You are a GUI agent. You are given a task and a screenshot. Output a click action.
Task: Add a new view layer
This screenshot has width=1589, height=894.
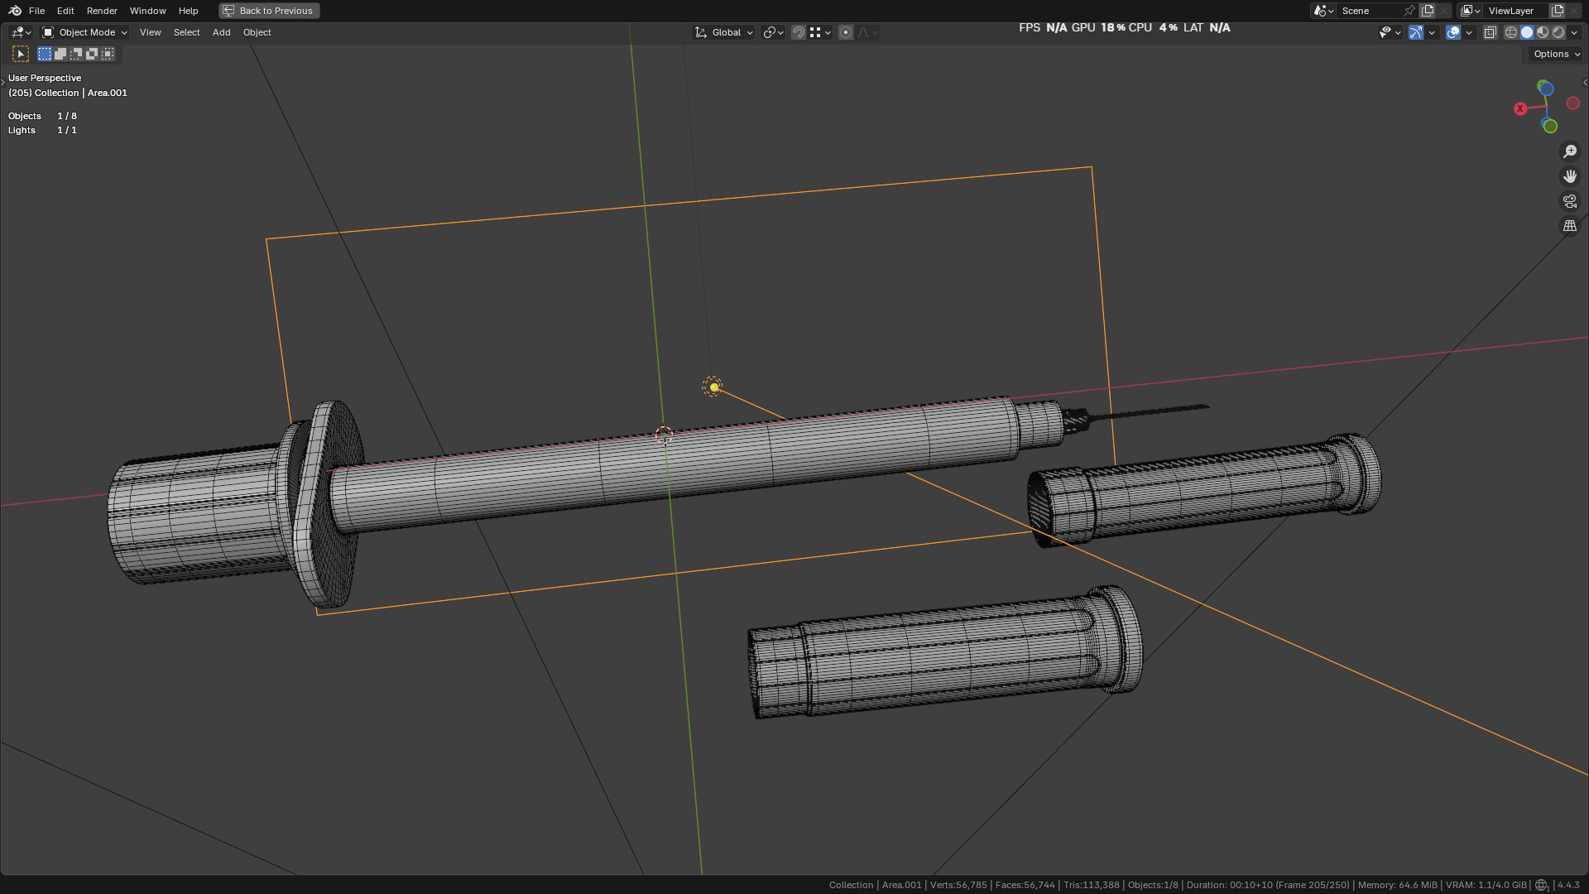1557,11
